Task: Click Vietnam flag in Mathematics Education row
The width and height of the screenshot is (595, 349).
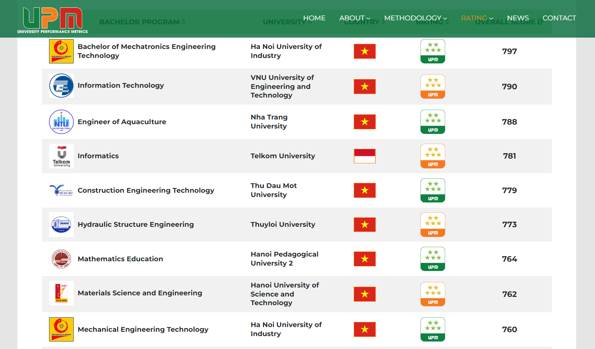Action: [x=365, y=259]
